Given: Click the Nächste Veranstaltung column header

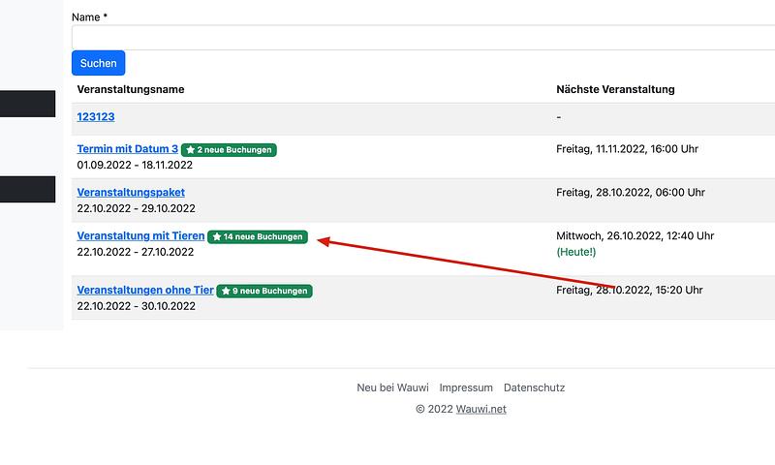Looking at the screenshot, I should (615, 89).
